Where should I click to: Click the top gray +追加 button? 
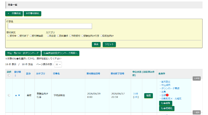196,78
